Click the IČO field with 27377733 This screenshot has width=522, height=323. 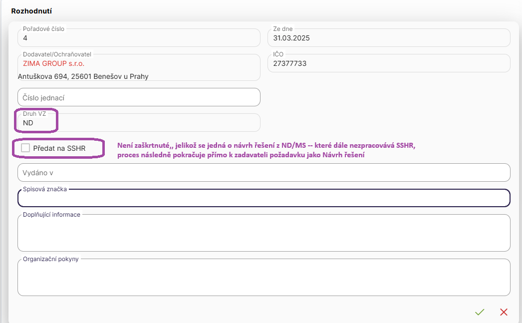coord(389,63)
